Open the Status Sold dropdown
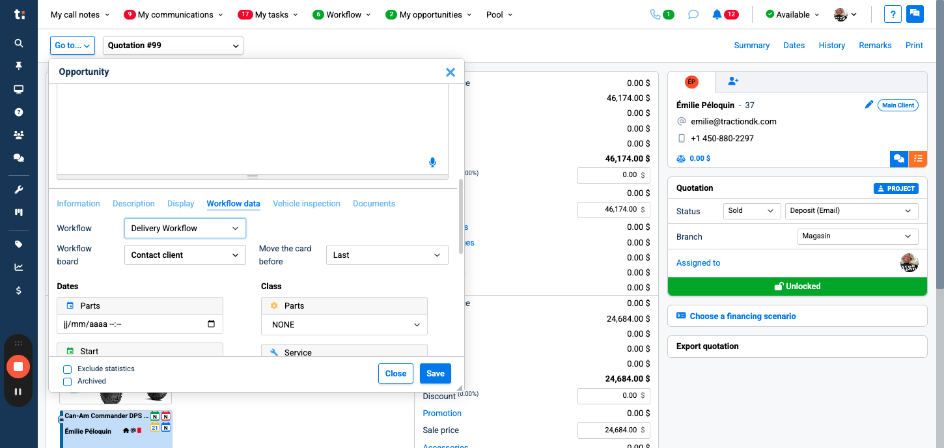The image size is (944, 448). tap(751, 211)
